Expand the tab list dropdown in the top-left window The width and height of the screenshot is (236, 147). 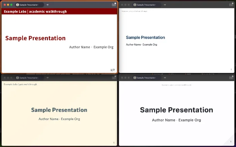click(114, 5)
